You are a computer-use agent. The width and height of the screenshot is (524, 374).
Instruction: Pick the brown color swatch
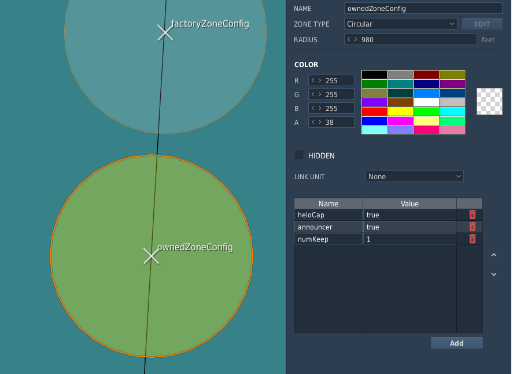(400, 102)
